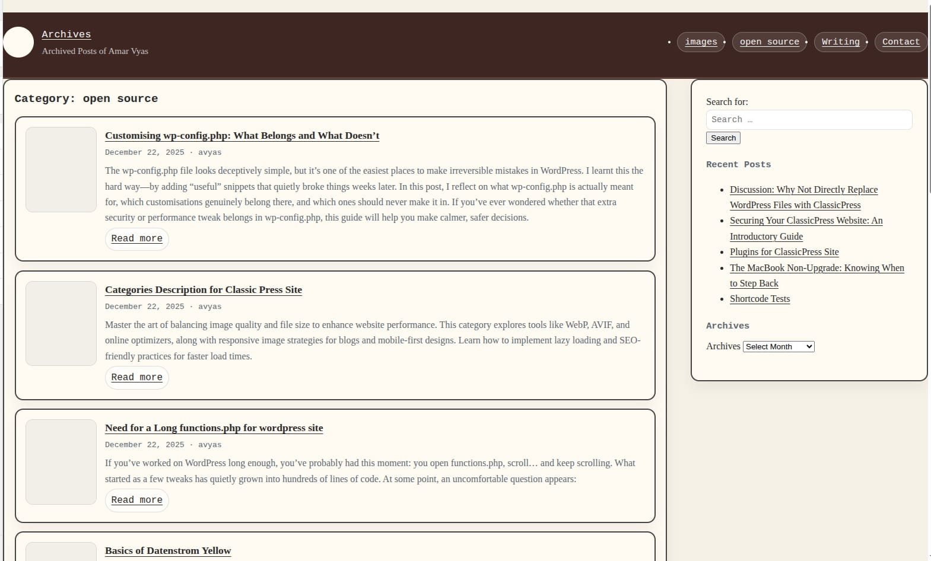Screen dimensions: 931x561
Task: Expand the Select Month archives dropdown
Action: pos(779,346)
